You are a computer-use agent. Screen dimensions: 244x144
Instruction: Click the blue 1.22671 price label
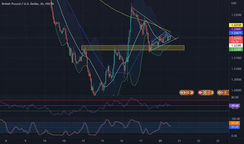pos(236,33)
